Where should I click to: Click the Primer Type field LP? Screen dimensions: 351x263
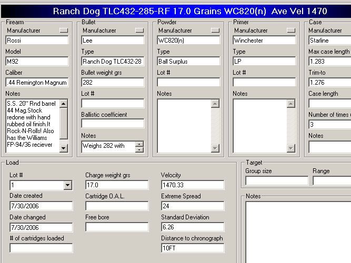pos(264,62)
